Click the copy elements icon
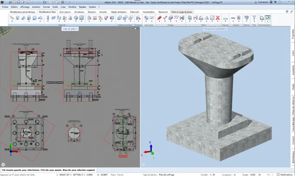The height and width of the screenshot is (176, 295). tap(190, 18)
